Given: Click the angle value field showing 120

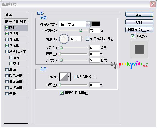Looking at the screenshot, I should point(76,39).
